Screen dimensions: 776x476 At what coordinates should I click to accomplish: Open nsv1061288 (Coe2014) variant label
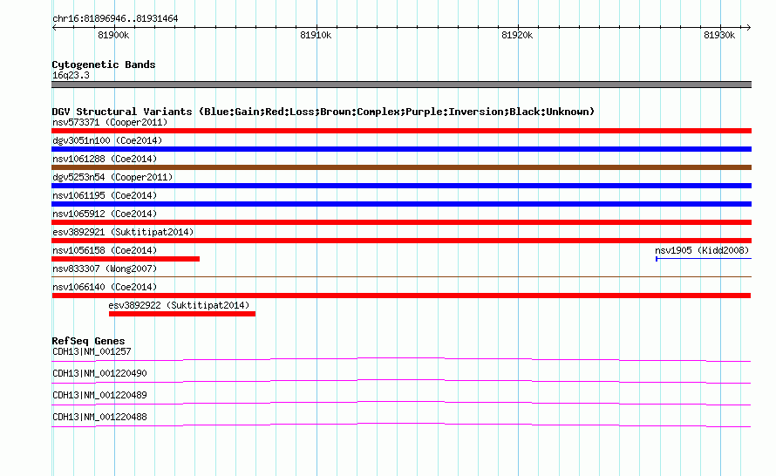tap(105, 159)
